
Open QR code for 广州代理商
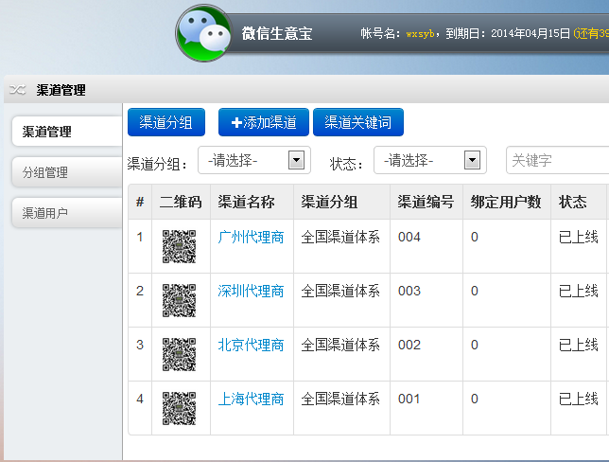179,246
